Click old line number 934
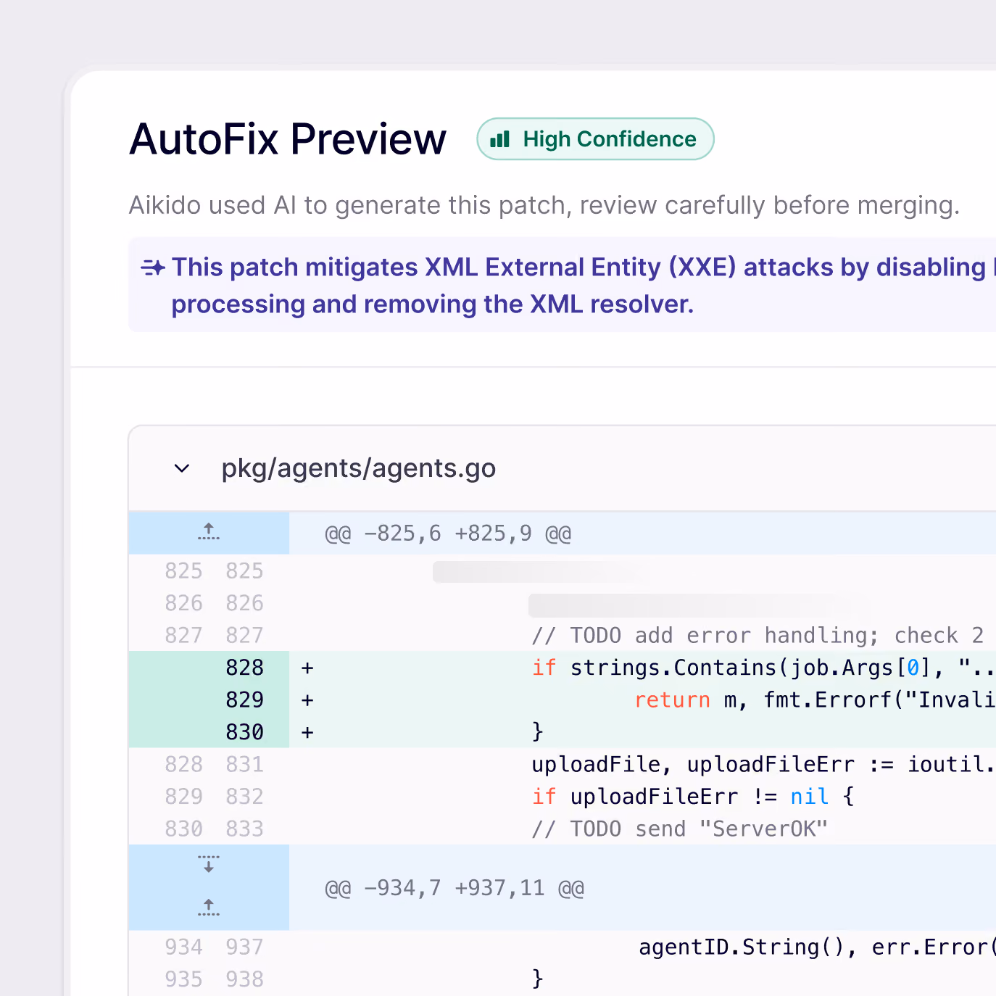Viewport: 996px width, 996px height. click(x=183, y=947)
